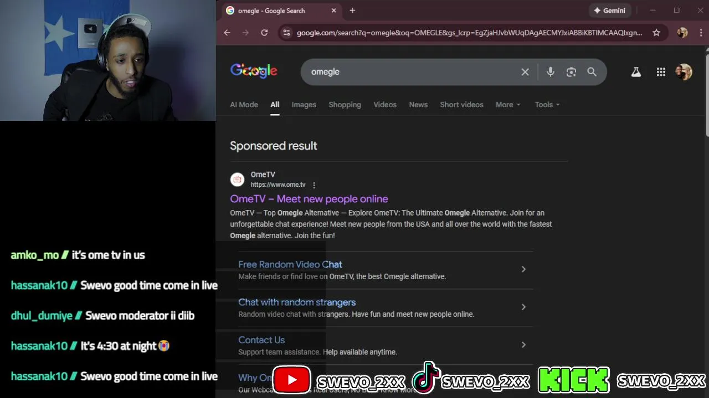709x398 pixels.
Task: Start a voice search with the microphone
Action: coord(550,72)
